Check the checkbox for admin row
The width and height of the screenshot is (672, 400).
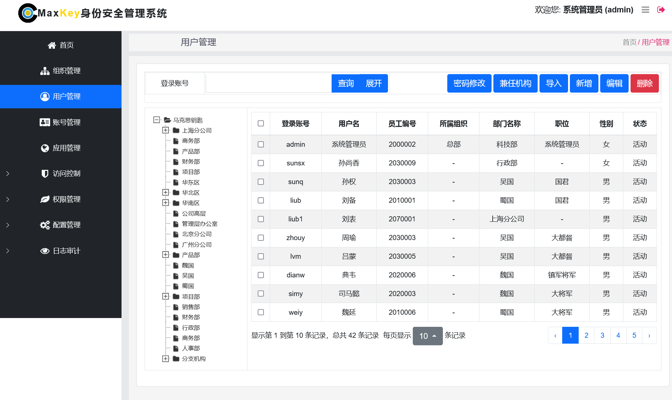(x=261, y=145)
